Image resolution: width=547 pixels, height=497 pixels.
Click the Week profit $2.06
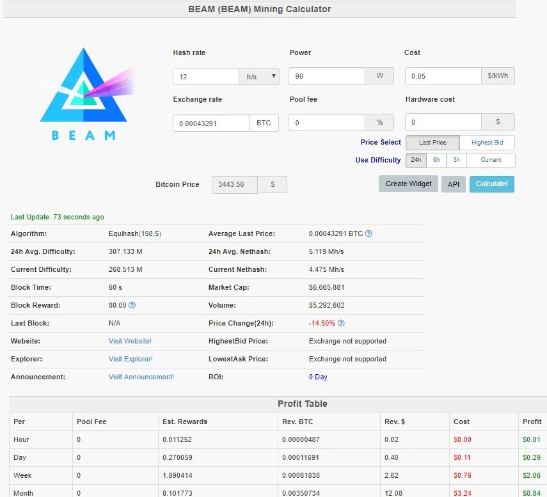(531, 475)
